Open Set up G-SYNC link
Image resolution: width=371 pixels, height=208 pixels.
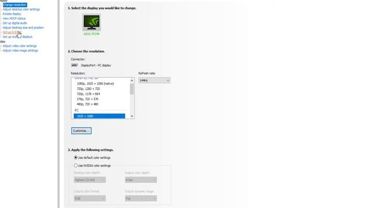[12, 32]
